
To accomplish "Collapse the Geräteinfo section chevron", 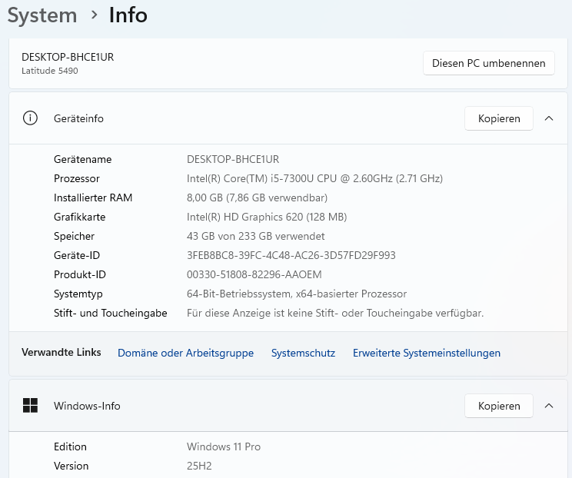I will click(x=549, y=118).
